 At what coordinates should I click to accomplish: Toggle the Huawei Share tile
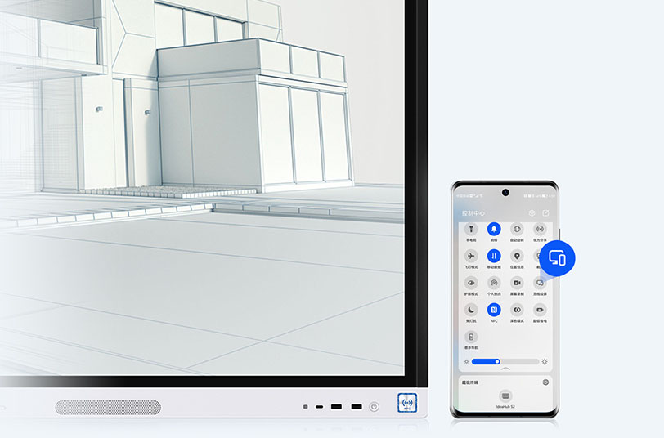pos(540,230)
